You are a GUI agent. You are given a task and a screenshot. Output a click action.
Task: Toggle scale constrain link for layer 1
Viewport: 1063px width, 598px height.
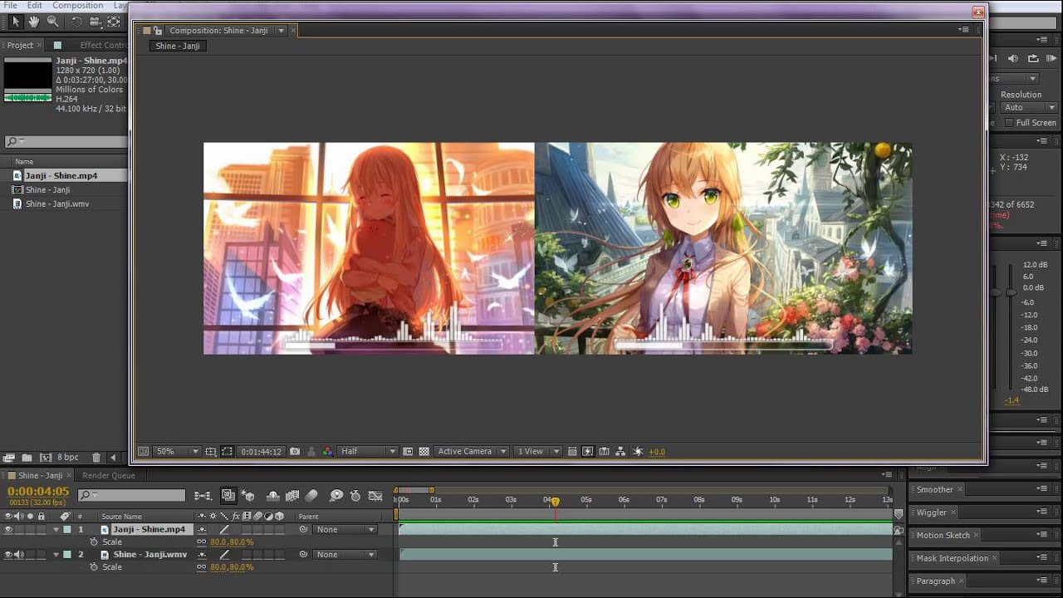(x=201, y=542)
